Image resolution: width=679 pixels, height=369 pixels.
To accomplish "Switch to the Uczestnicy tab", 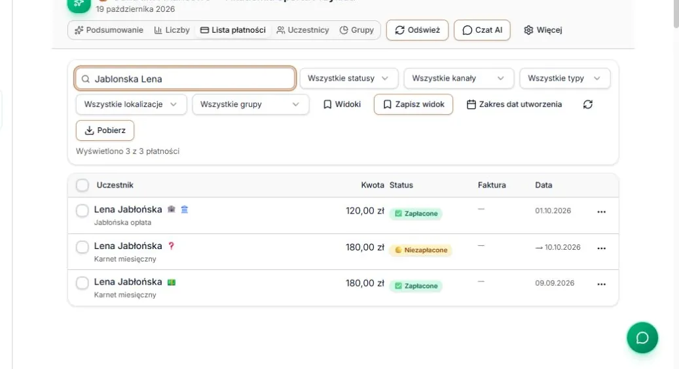I will (x=303, y=30).
